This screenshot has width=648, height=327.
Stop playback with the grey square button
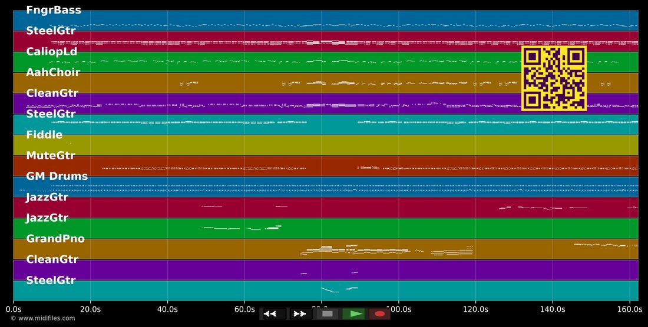click(x=328, y=314)
